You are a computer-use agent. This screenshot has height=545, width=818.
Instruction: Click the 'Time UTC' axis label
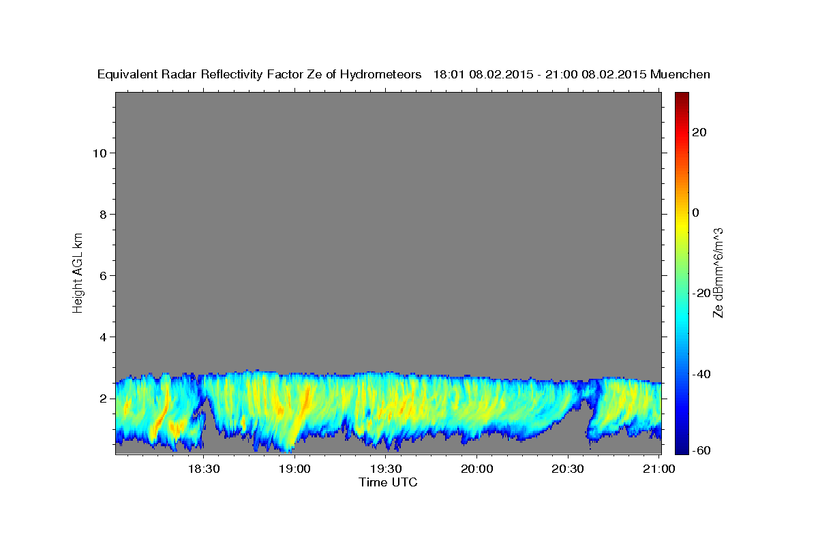pyautogui.click(x=388, y=482)
